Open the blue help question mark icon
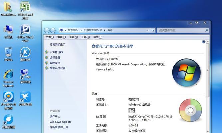 [x=204, y=42]
